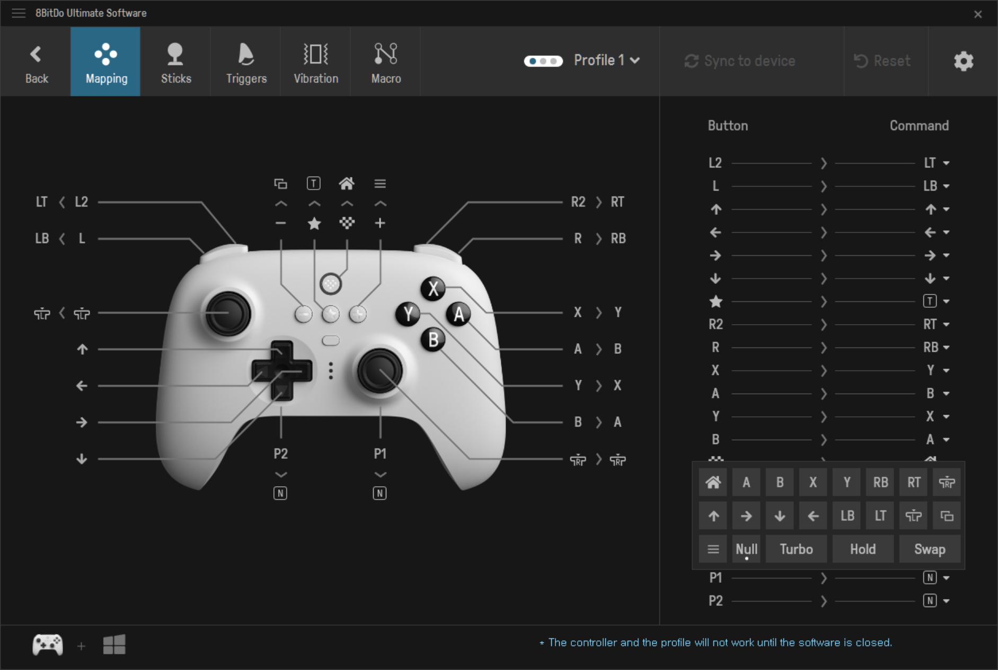998x670 pixels.
Task: Open the hamburger menu in title bar
Action: click(x=19, y=13)
